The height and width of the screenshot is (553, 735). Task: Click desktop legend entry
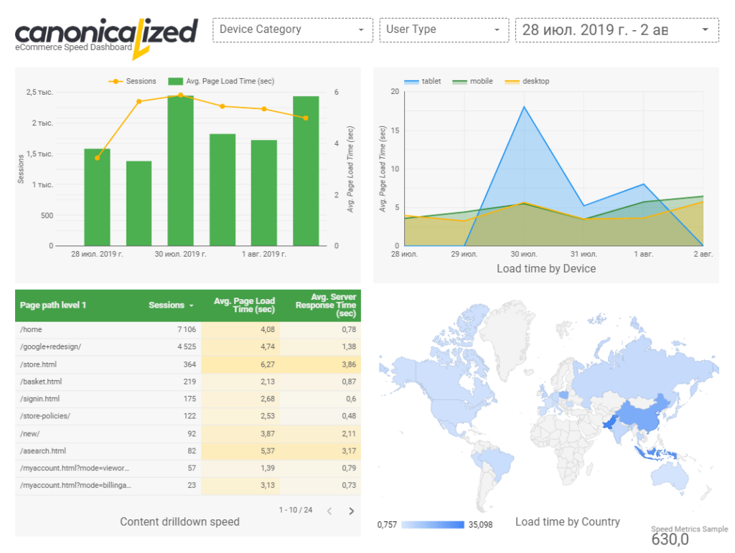click(527, 82)
